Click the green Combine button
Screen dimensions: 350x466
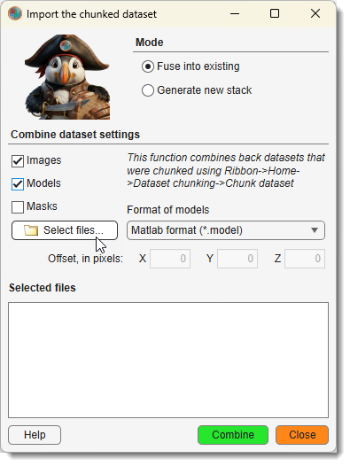point(233,435)
